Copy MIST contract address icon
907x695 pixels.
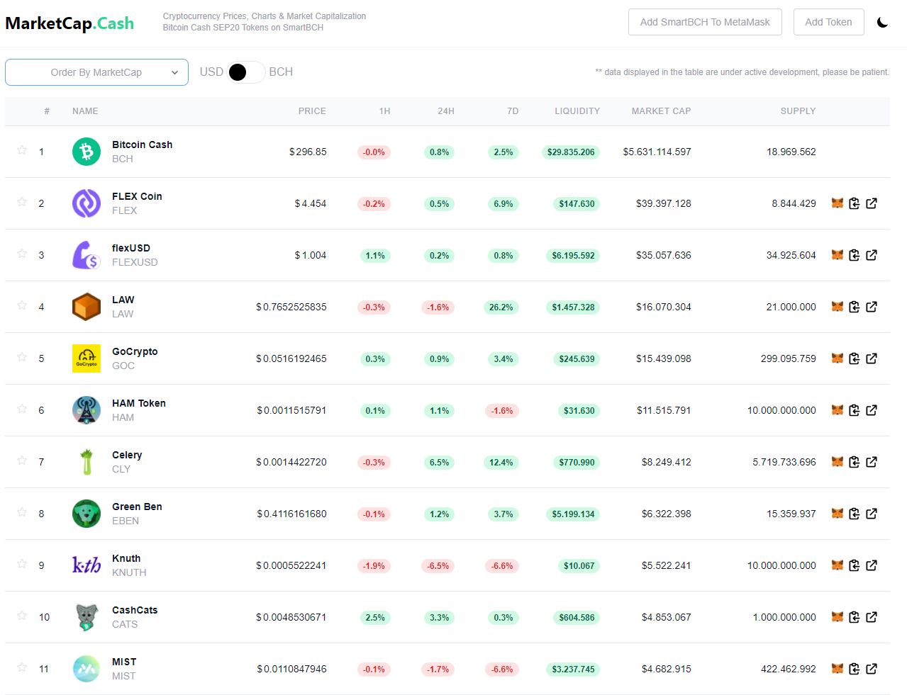pyautogui.click(x=855, y=669)
